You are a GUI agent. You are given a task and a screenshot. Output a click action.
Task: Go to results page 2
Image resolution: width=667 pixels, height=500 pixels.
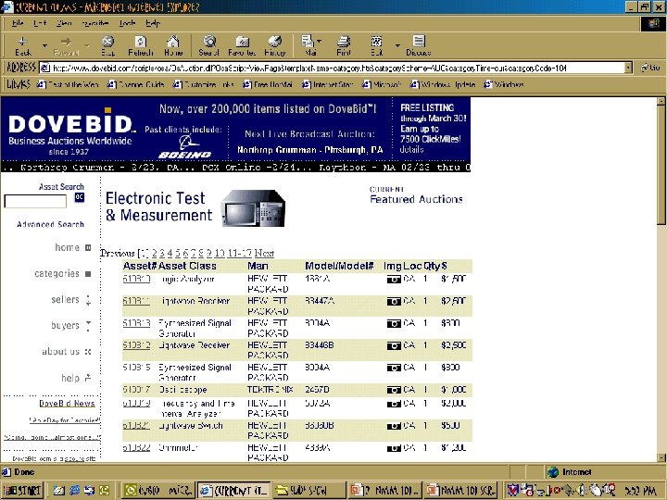pyautogui.click(x=155, y=254)
